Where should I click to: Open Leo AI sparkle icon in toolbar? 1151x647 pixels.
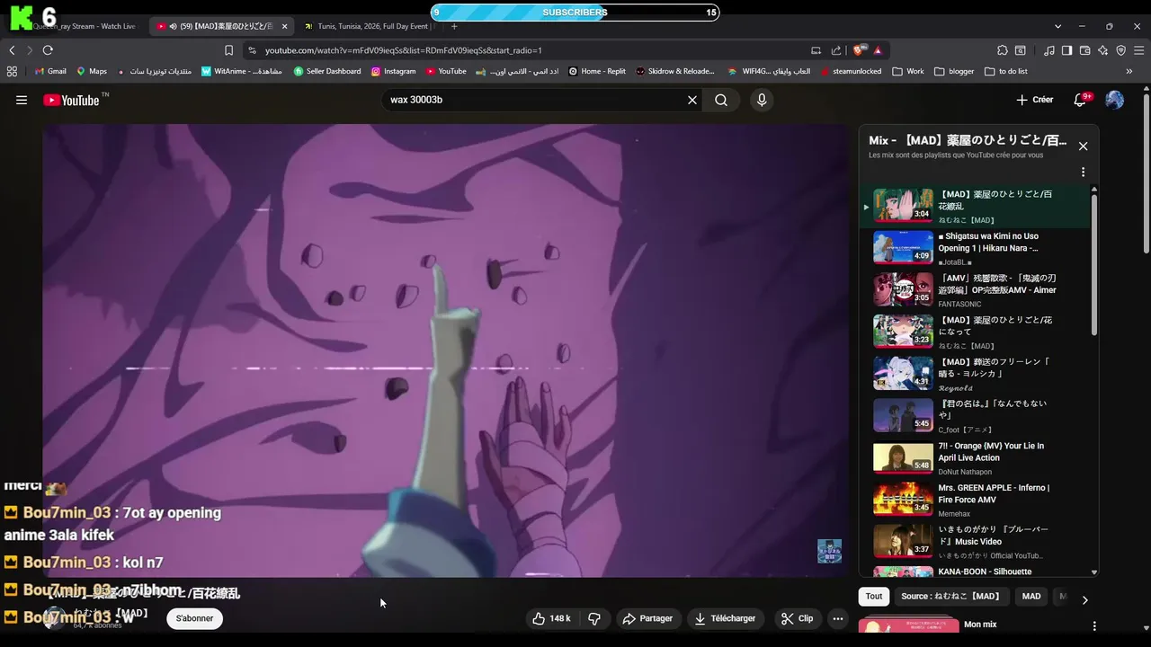pos(1103,50)
